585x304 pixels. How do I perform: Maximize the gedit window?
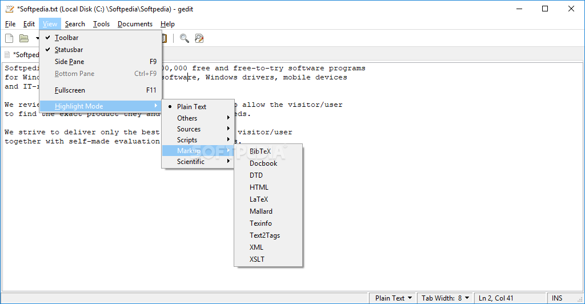click(545, 9)
